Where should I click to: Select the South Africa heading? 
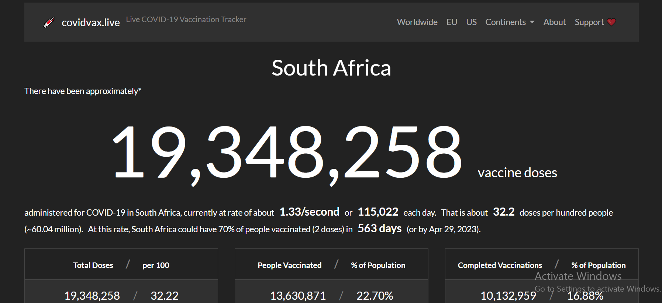[331, 68]
